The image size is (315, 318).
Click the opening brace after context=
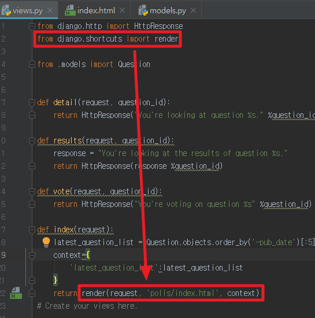click(88, 255)
